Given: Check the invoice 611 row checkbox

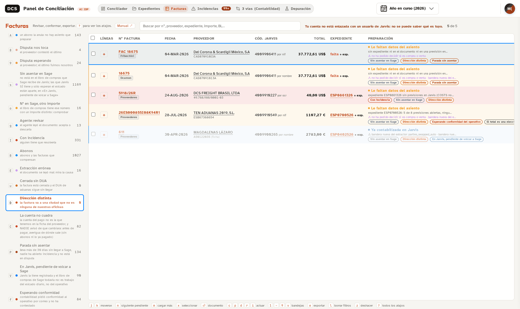Looking at the screenshot, I should tap(93, 134).
